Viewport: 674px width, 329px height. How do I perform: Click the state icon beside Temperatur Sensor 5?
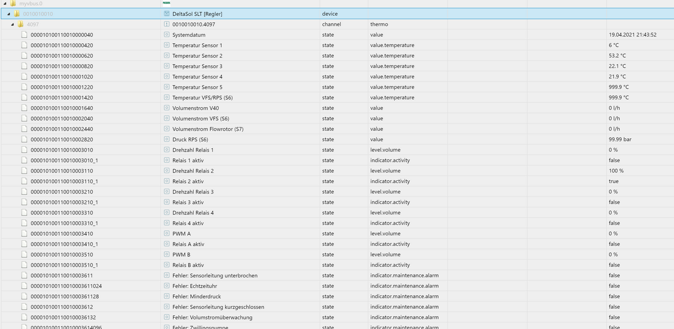tap(166, 87)
